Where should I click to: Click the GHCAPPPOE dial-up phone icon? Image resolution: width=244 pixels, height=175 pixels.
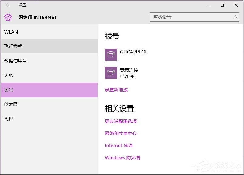[111, 55]
